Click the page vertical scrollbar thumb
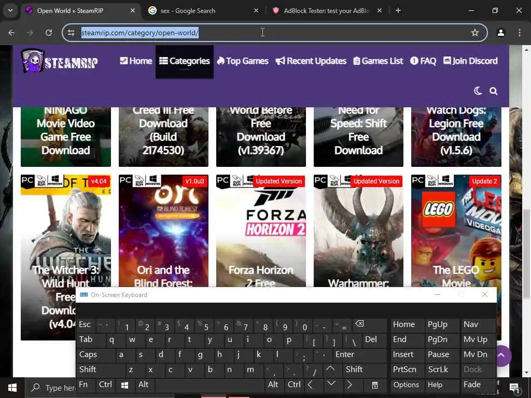Screen dimensions: 531x398 [526, 254]
